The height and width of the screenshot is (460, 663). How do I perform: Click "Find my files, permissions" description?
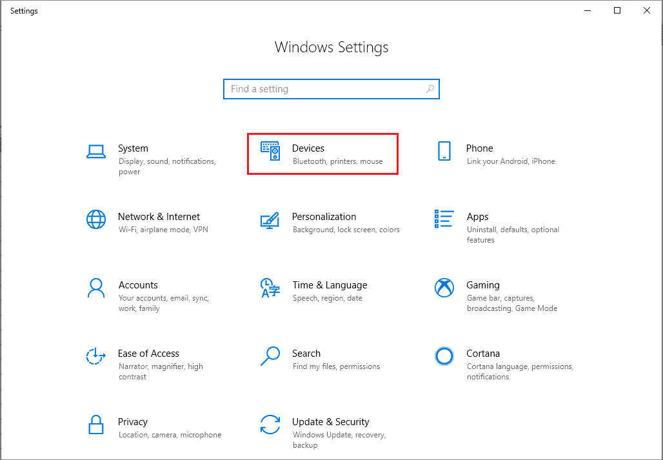pos(336,366)
